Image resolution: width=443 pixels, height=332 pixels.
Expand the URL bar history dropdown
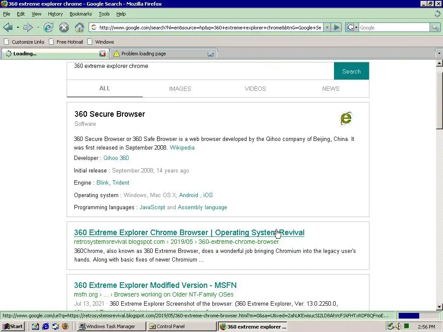coord(327,27)
